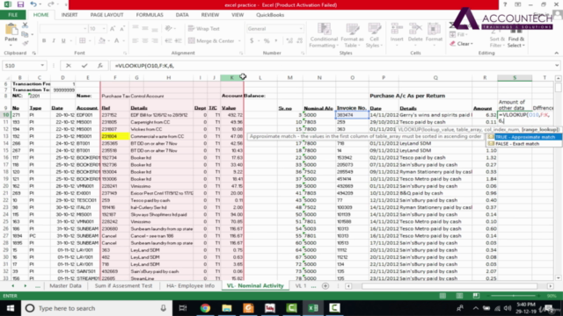Open the font size dropdown

click(x=104, y=29)
